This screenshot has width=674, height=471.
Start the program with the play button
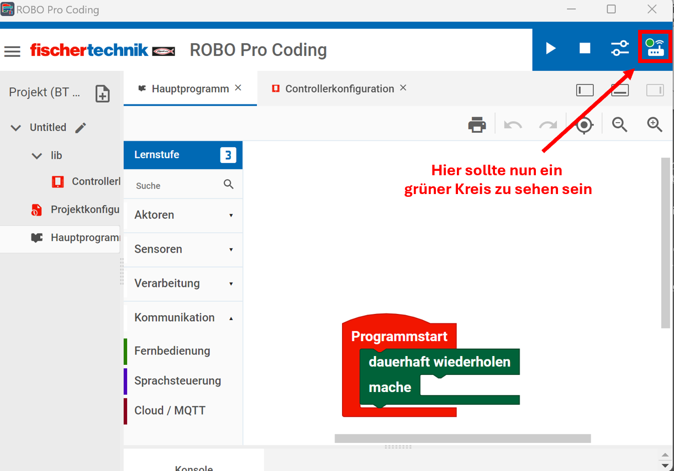(x=551, y=49)
